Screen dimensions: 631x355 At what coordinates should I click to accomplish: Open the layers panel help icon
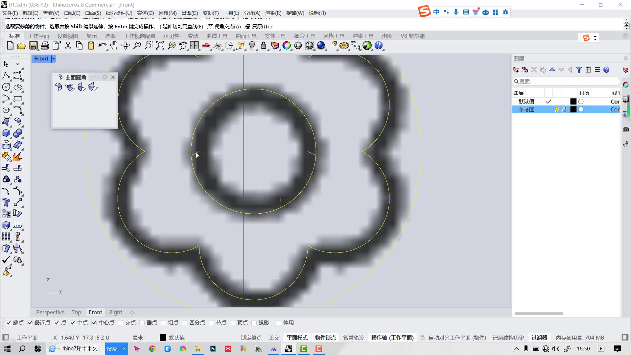[x=606, y=70]
